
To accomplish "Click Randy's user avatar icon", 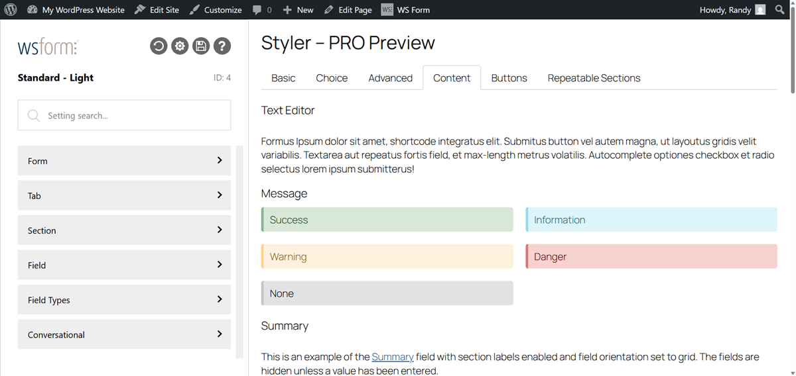I will coord(760,10).
